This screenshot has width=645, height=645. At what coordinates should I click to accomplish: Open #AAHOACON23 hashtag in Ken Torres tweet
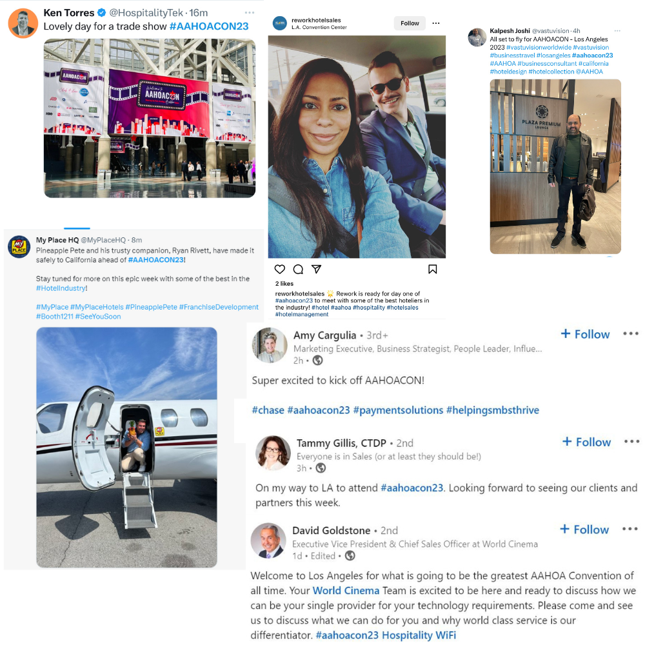click(x=209, y=26)
